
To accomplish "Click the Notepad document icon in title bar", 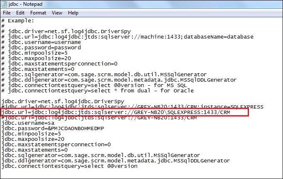I will 4,4.
